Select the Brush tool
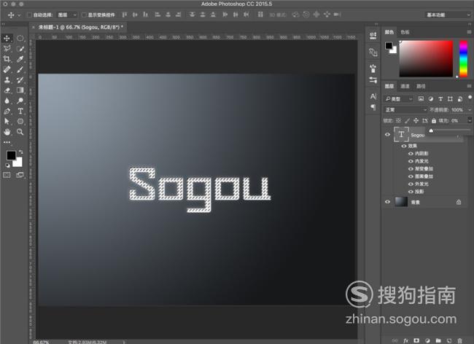The image size is (474, 344). 20,69
